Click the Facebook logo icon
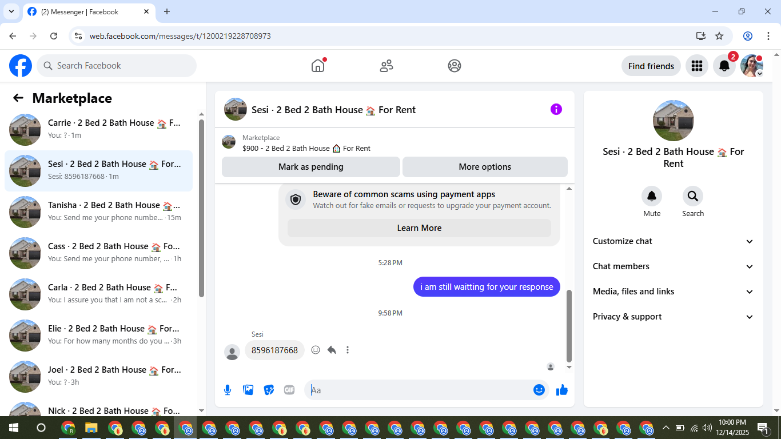 click(x=21, y=66)
